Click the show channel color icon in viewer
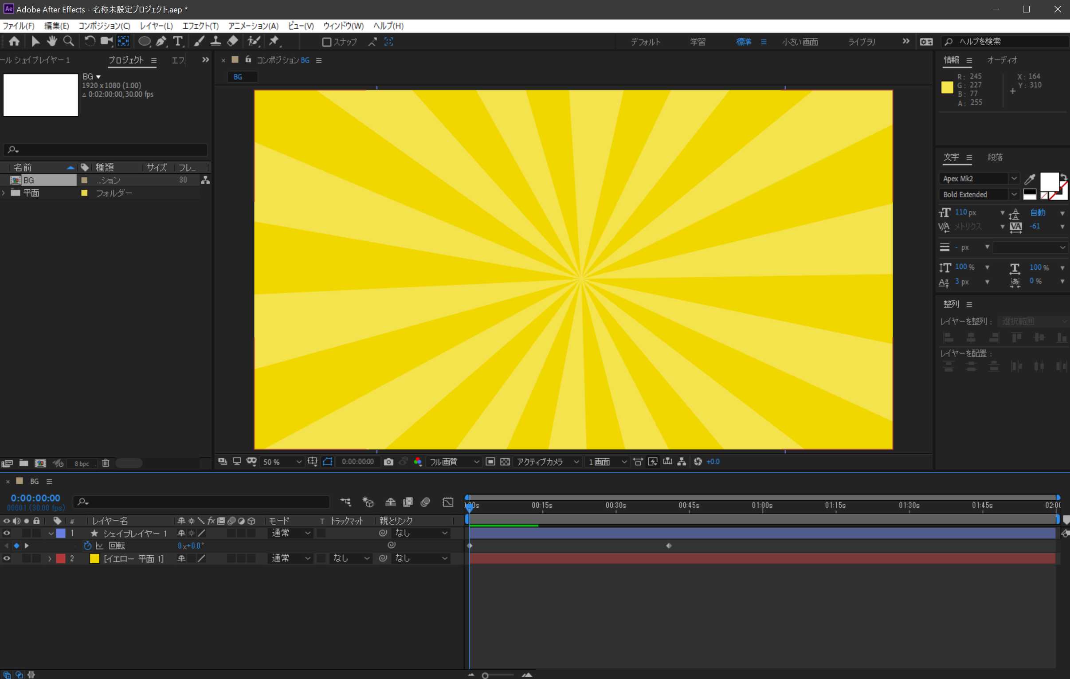 pyautogui.click(x=418, y=462)
